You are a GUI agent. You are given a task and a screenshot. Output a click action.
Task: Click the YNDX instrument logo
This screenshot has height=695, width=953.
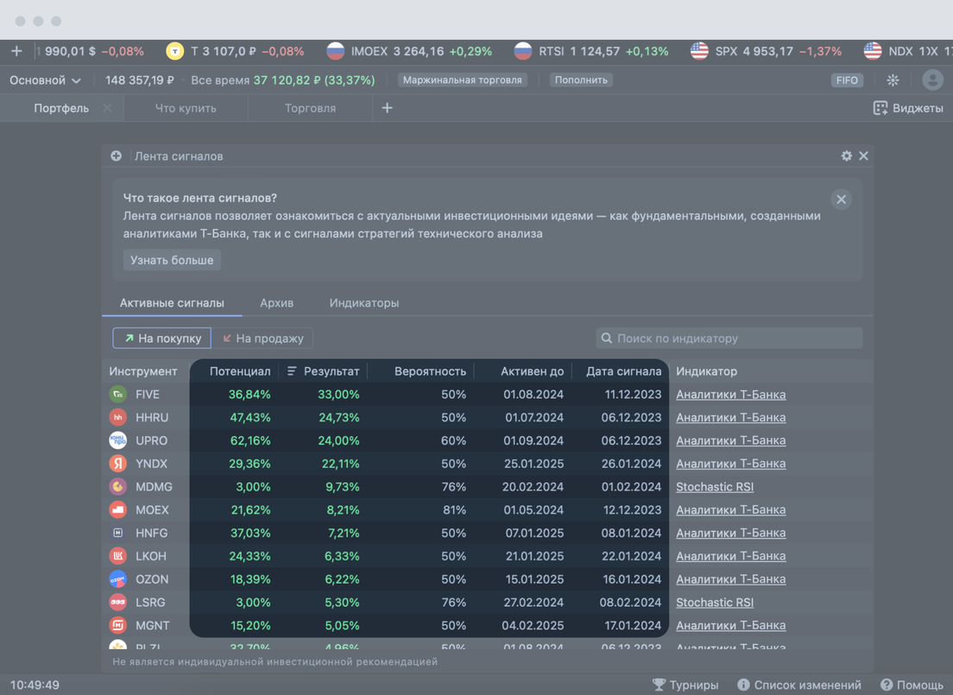pos(118,464)
